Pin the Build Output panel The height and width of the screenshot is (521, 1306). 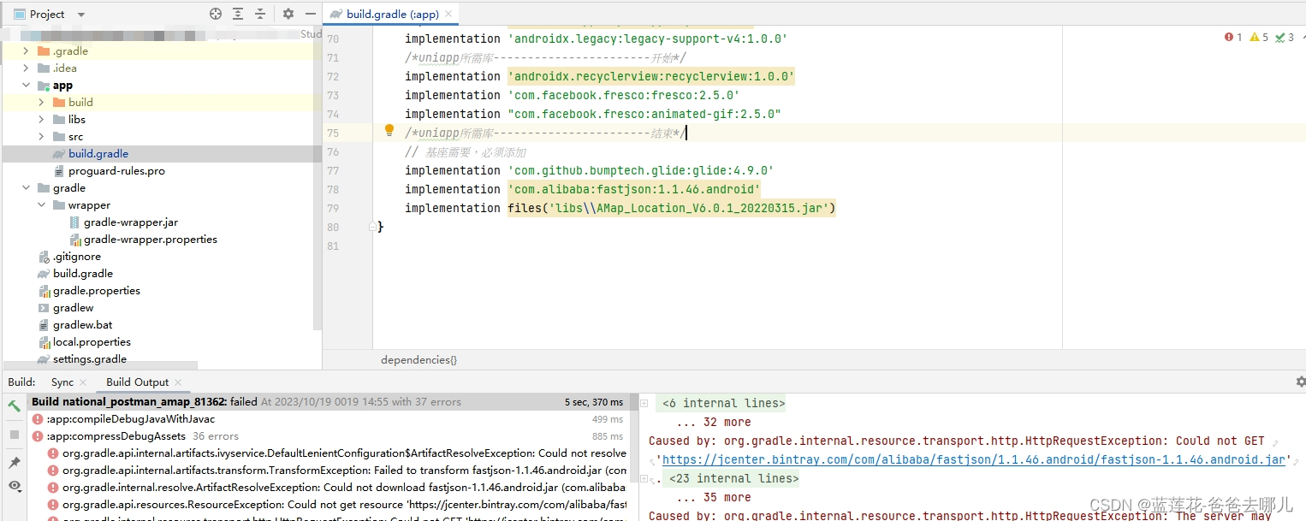point(13,462)
